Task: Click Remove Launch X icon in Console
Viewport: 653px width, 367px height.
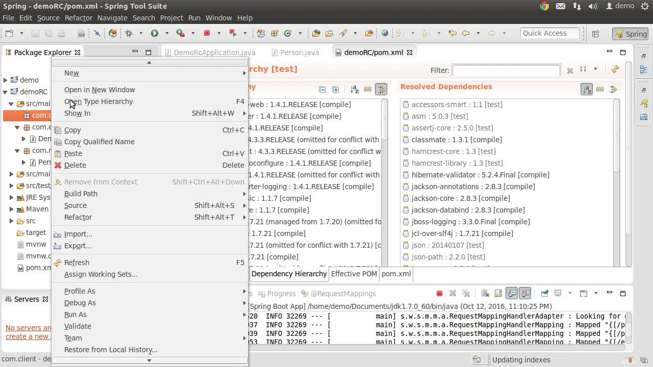Action: coord(453,293)
